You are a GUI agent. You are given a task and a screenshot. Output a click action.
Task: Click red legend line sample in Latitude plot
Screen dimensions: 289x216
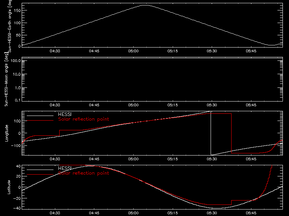[40, 175]
